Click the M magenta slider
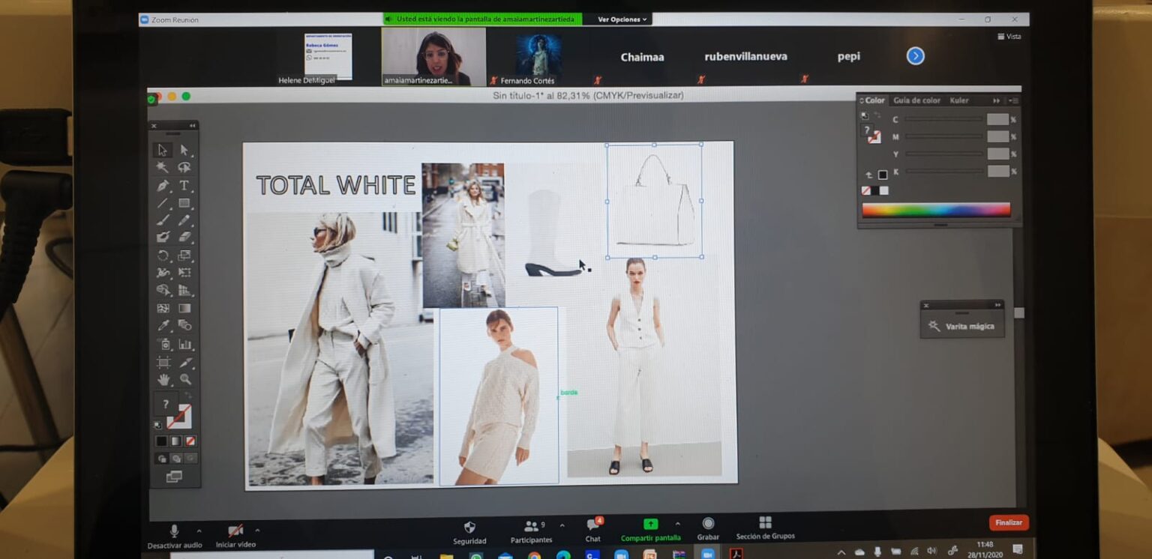 pos(943,136)
